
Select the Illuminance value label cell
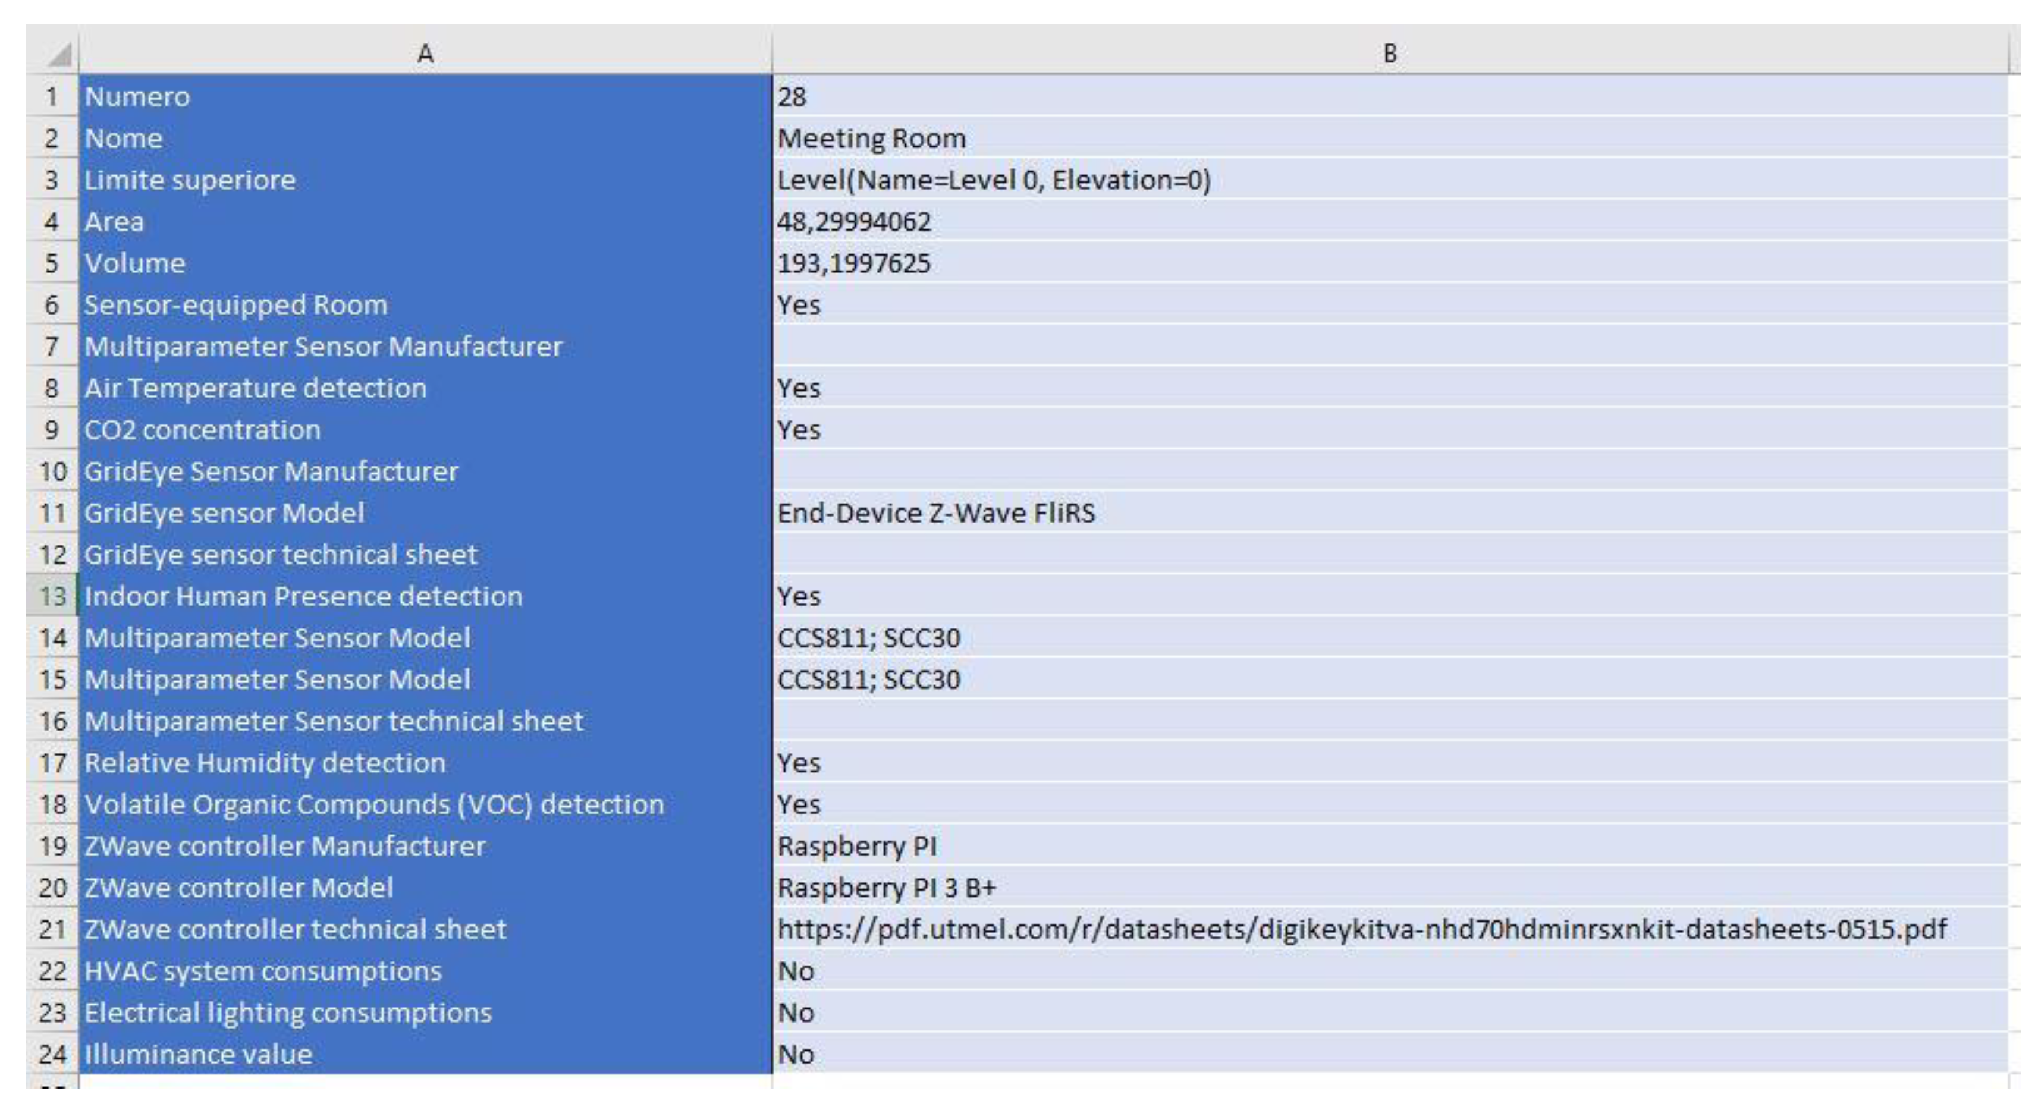pyautogui.click(x=197, y=1053)
